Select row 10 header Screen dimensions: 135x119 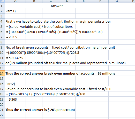[x=2, y=52]
